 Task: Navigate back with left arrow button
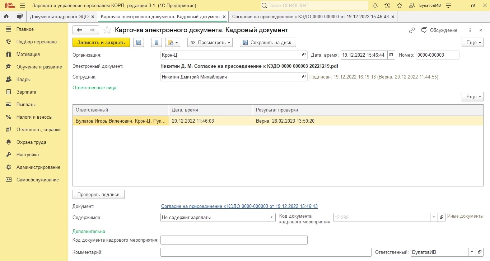pos(79,30)
